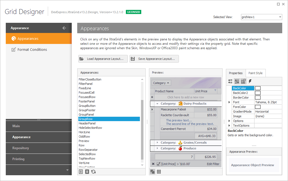Click the Unit Price column filter icon
This screenshot has width=288, height=181.
click(x=215, y=90)
